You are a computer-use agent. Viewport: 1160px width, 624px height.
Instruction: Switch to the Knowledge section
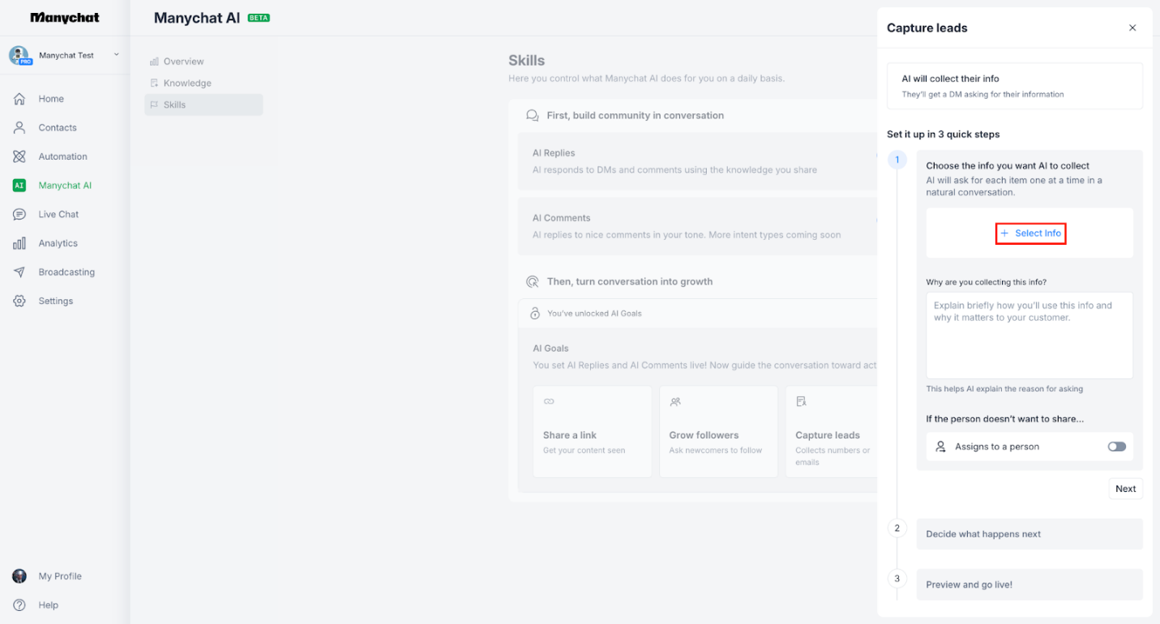tap(188, 82)
